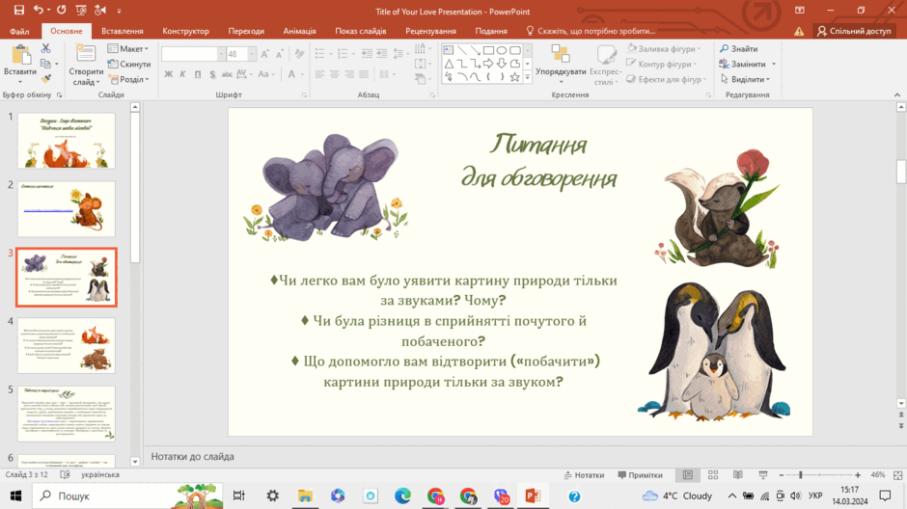Expand the Розділ section dropdown
Screen dimensions: 907x509
[129, 79]
